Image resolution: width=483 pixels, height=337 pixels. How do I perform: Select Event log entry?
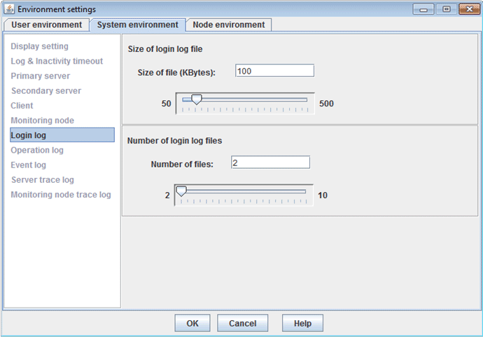tap(29, 165)
